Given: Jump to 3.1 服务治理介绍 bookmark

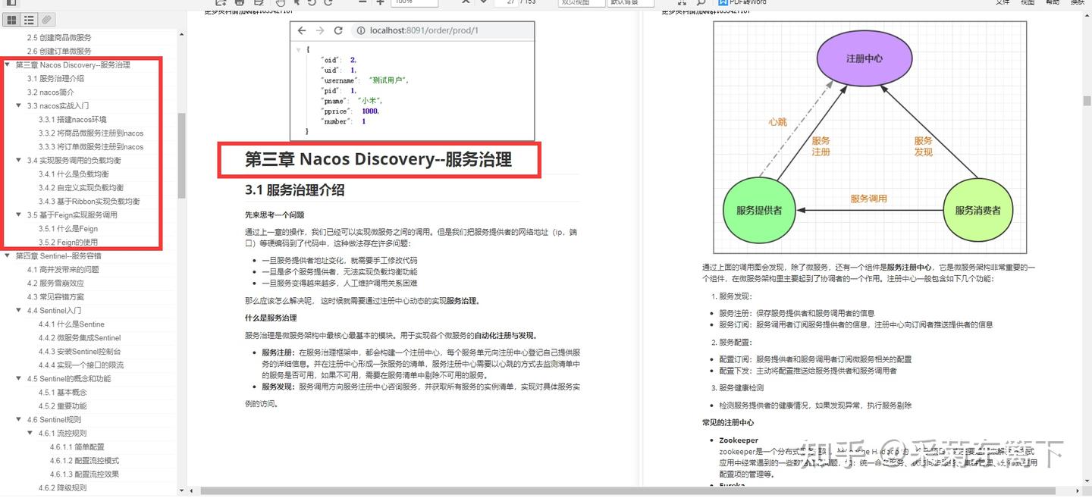Looking at the screenshot, I should point(55,79).
